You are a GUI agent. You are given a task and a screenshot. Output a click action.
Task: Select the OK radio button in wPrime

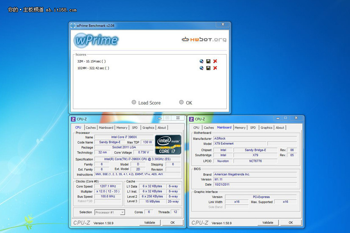point(182,103)
